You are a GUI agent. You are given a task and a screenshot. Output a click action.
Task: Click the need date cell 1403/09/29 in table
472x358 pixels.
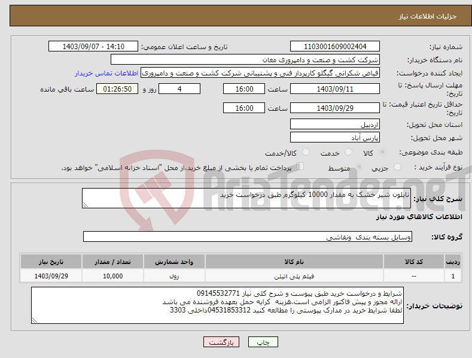pos(51,276)
